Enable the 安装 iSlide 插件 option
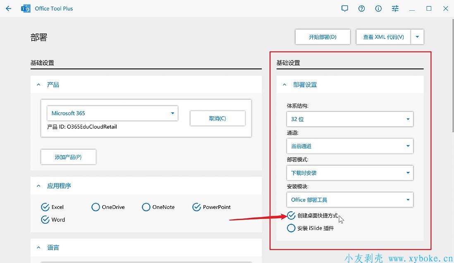This screenshot has width=454, height=263. pos(291,228)
